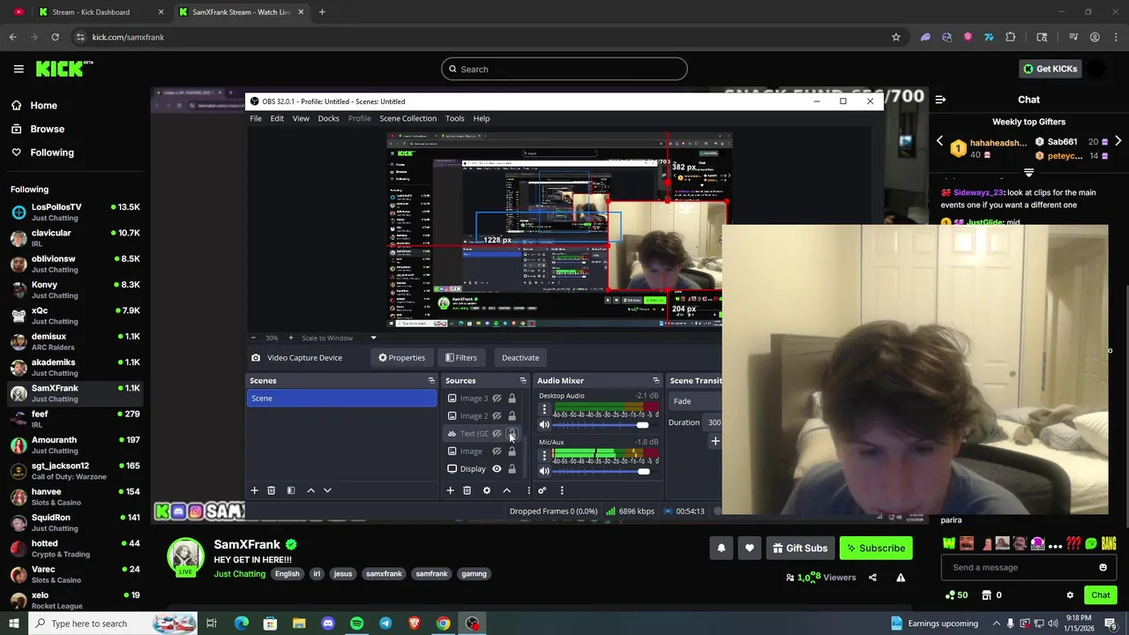Screen dimensions: 1129x635
Task: Expand the Weekly top Gifters section arrow
Action: [x=1028, y=172]
